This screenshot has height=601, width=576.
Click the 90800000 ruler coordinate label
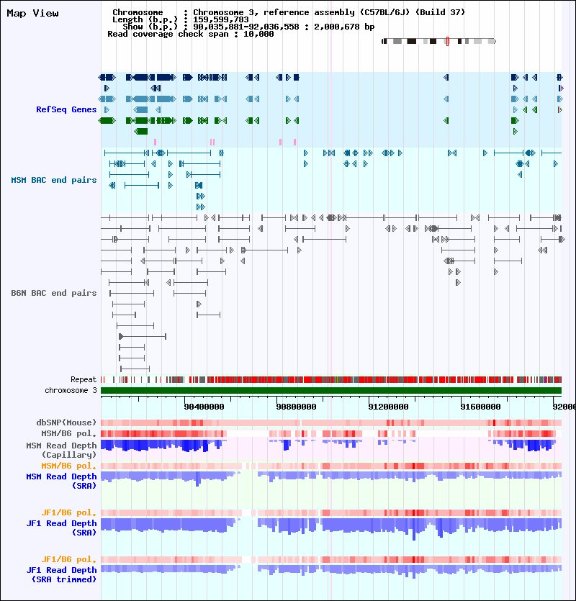tap(296, 407)
